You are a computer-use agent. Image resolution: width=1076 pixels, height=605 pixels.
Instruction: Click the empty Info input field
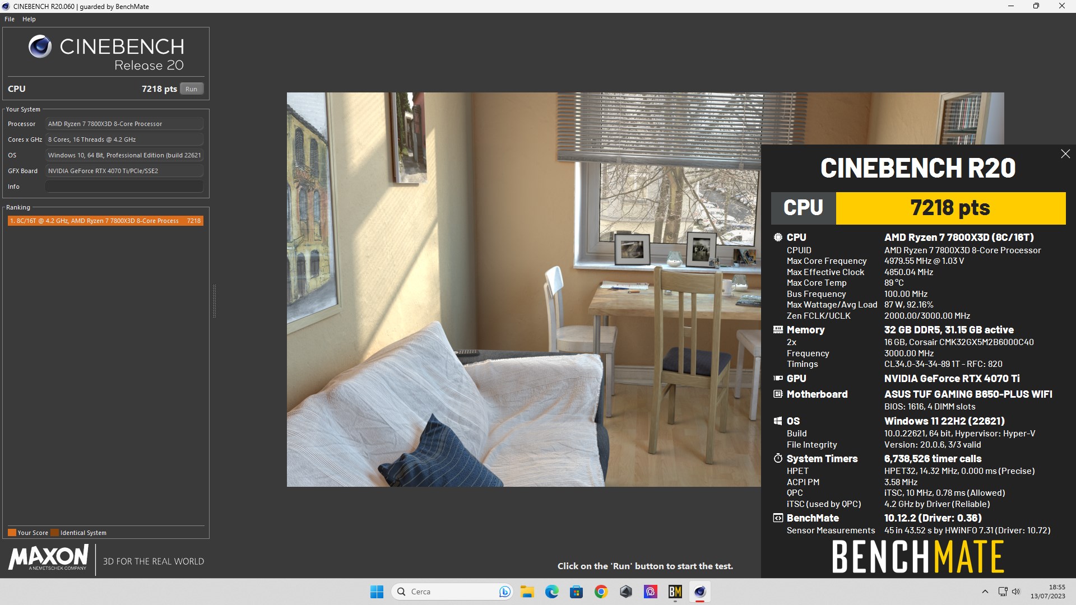pos(124,187)
